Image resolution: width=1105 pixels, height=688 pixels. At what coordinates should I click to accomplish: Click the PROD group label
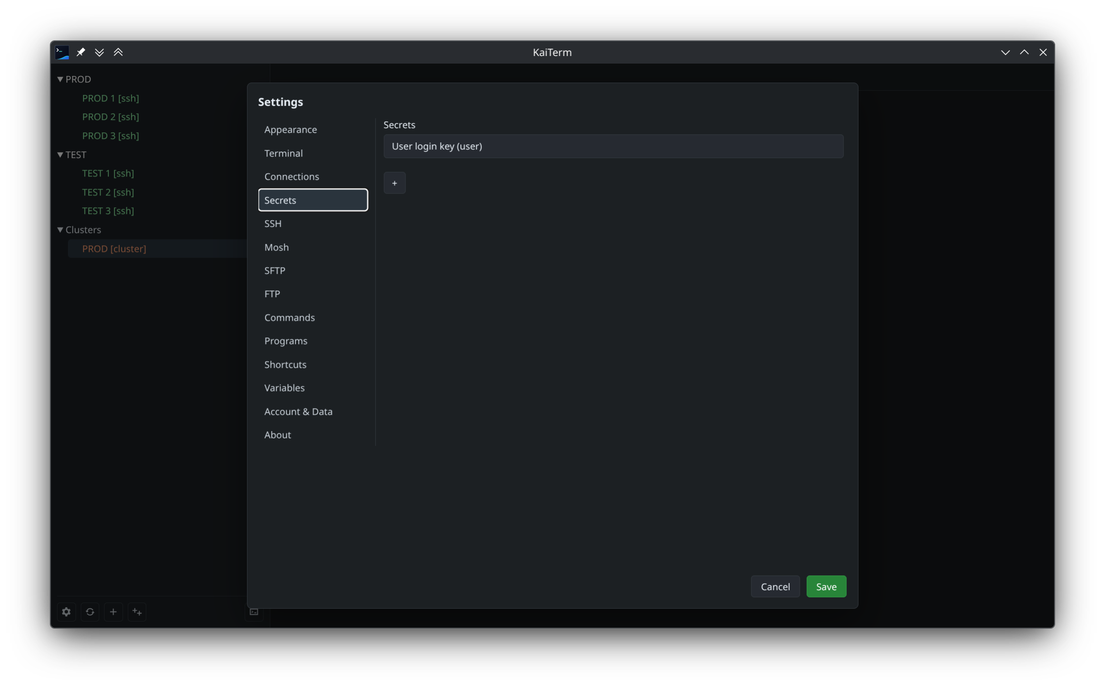(x=78, y=79)
